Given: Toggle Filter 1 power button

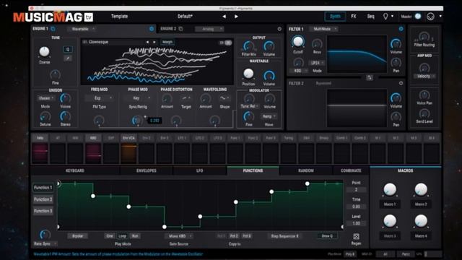Looking at the screenshot, I should point(401,29).
